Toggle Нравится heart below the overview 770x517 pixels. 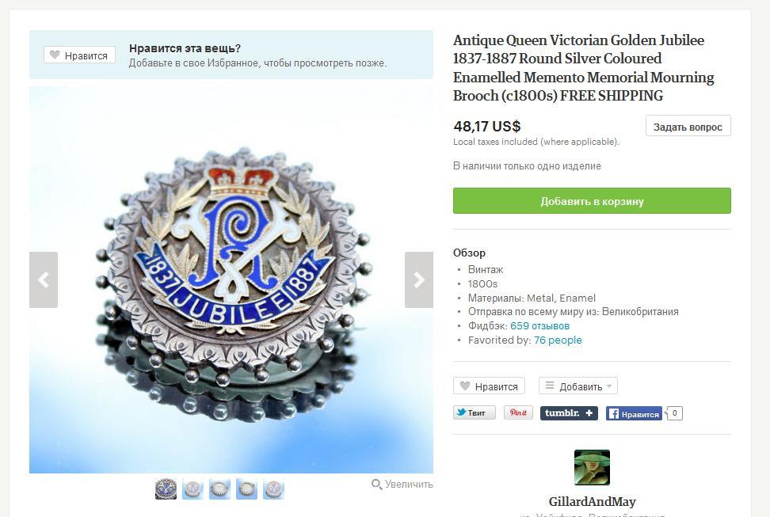click(x=489, y=386)
